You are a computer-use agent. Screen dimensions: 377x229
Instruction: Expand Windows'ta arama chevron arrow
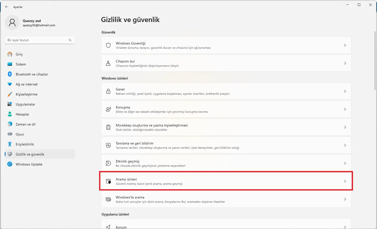(345, 199)
